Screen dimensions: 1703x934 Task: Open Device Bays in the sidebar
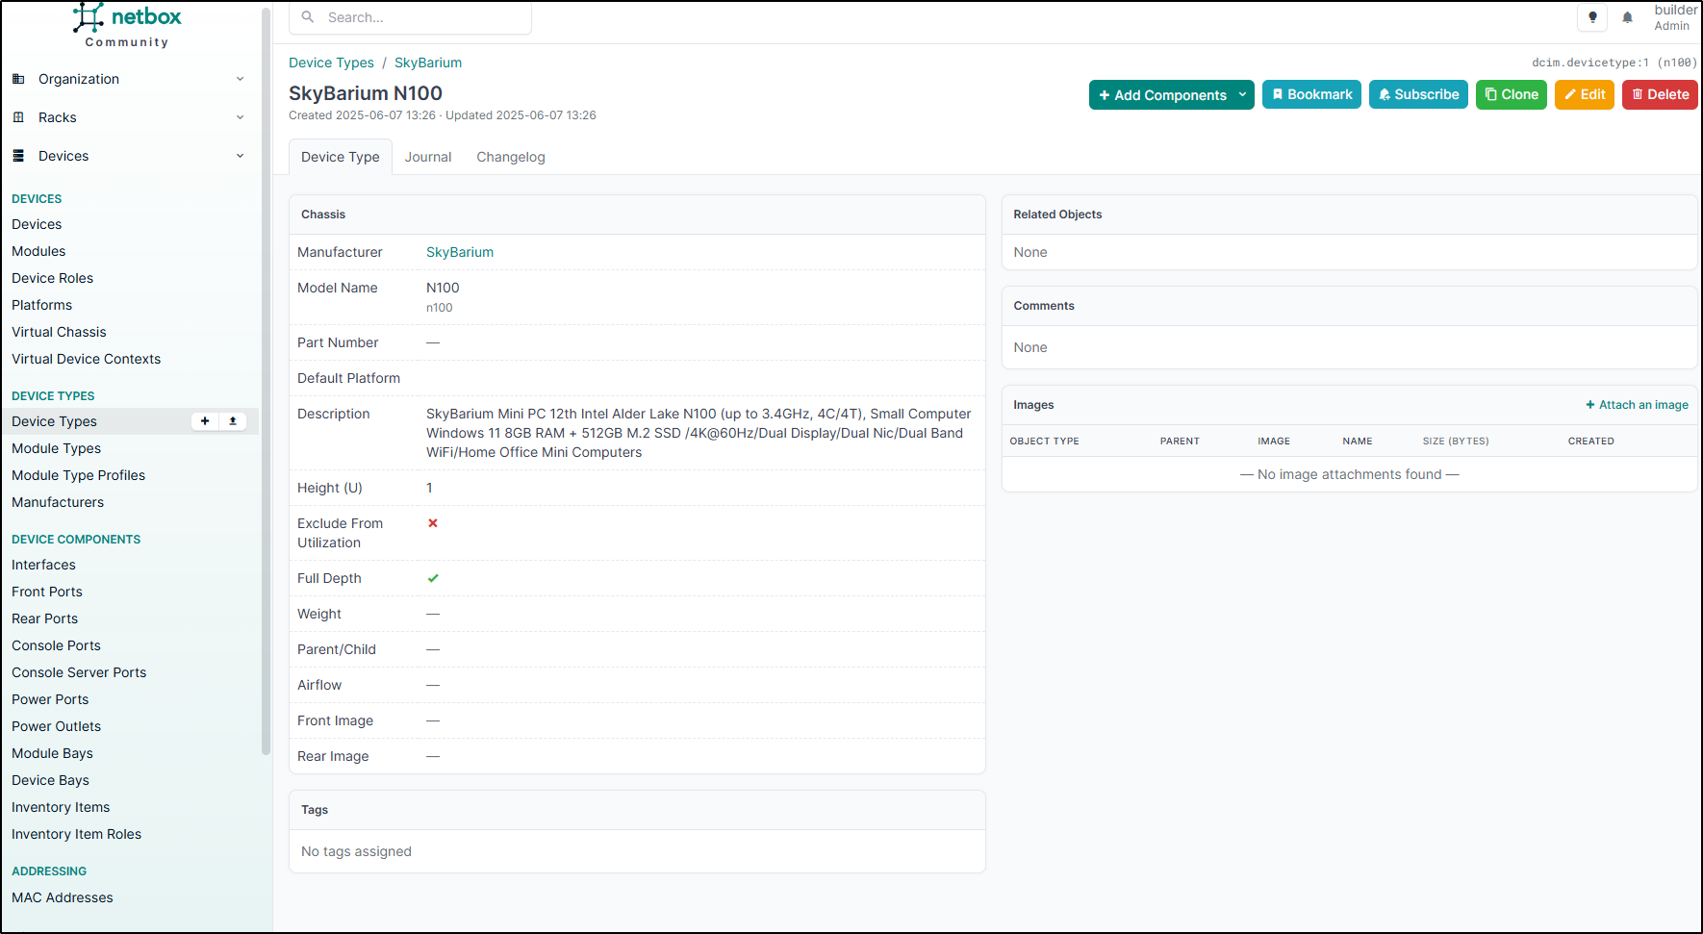(x=50, y=780)
